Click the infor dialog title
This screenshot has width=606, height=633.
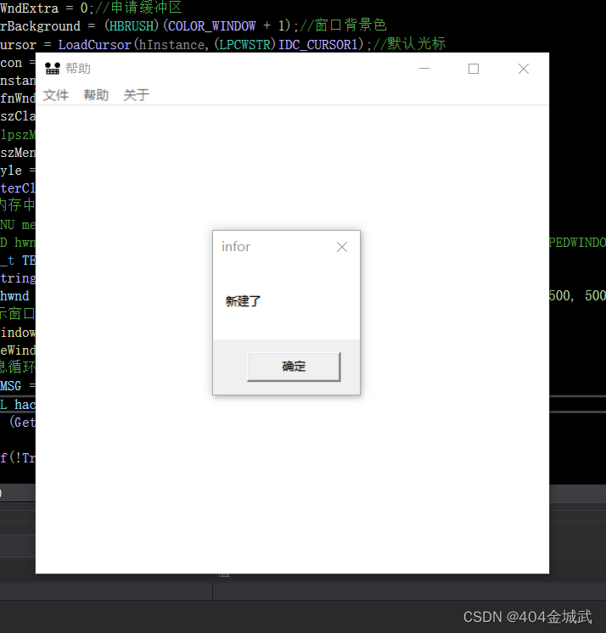point(236,247)
